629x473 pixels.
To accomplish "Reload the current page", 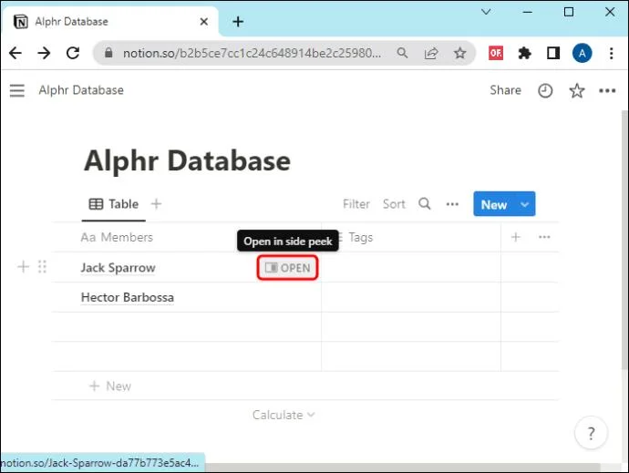I will [73, 53].
